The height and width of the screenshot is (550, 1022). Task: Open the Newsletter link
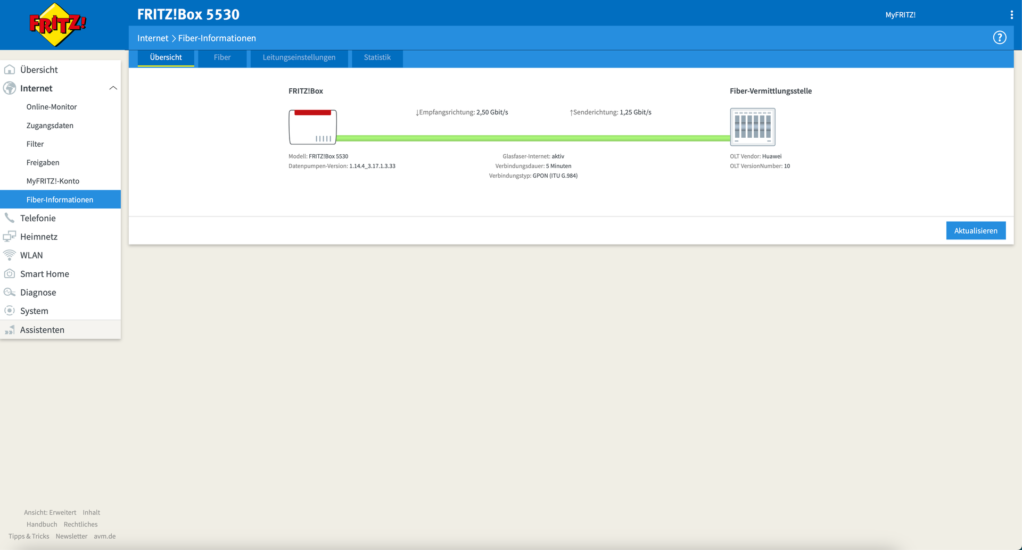[71, 537]
